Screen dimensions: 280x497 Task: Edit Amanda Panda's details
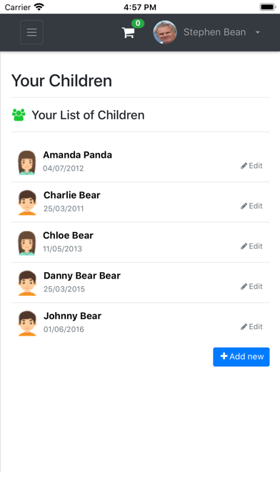pyautogui.click(x=251, y=166)
